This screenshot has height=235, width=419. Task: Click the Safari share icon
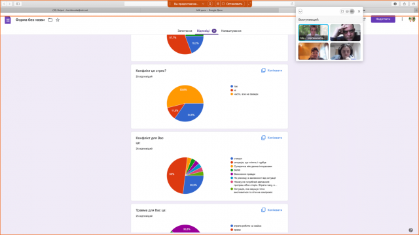[405, 4]
